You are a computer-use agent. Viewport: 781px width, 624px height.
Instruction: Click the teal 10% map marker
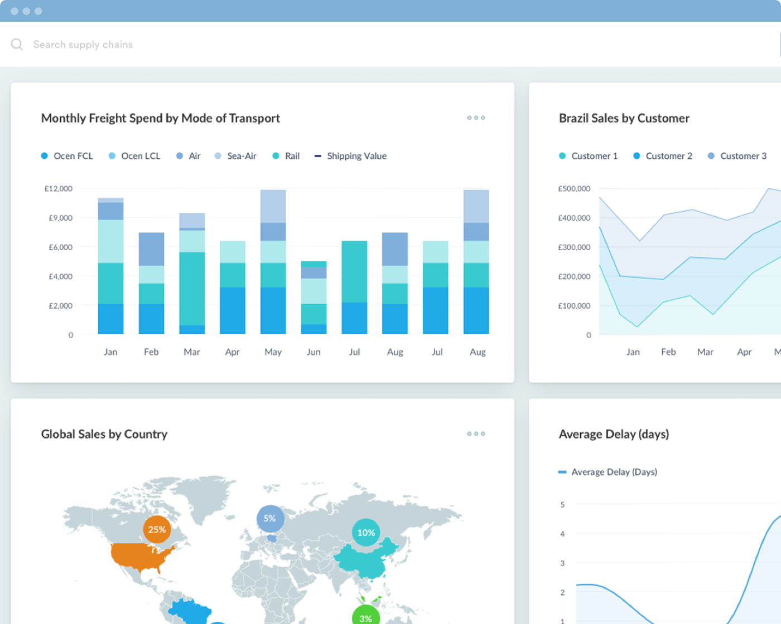pyautogui.click(x=366, y=533)
